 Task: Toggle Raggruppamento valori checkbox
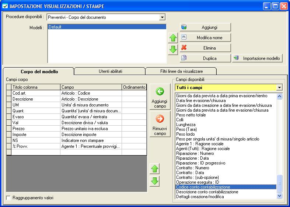pyautogui.click(x=8, y=198)
